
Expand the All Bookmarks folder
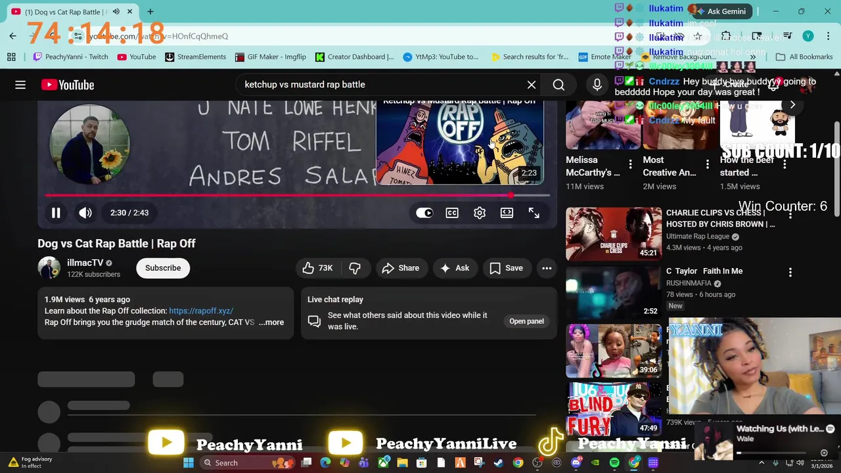804,57
